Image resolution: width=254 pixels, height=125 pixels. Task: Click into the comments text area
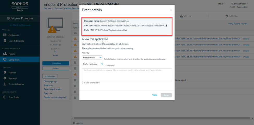(x=127, y=75)
